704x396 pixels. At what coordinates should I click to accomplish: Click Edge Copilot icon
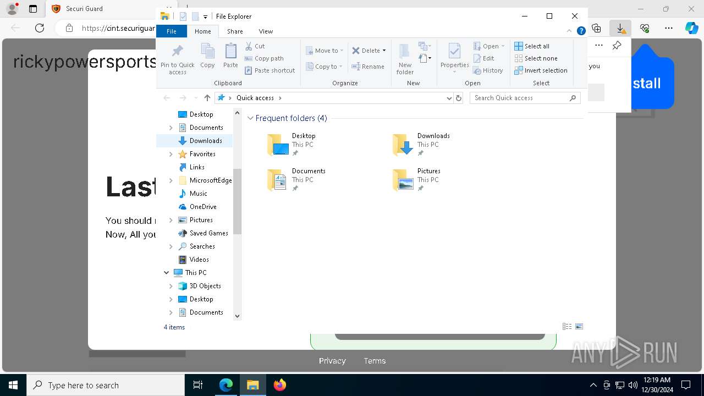691,28
